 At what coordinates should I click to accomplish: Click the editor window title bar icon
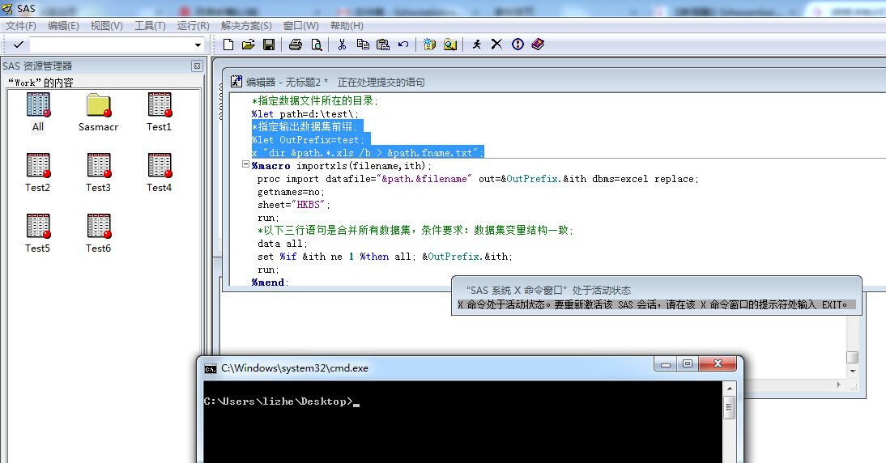tap(236, 82)
